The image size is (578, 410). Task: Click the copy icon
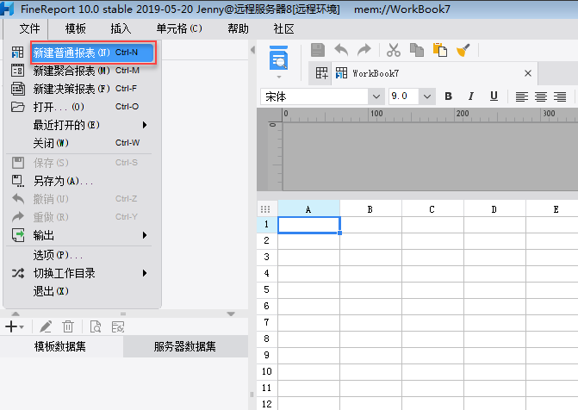tap(417, 50)
